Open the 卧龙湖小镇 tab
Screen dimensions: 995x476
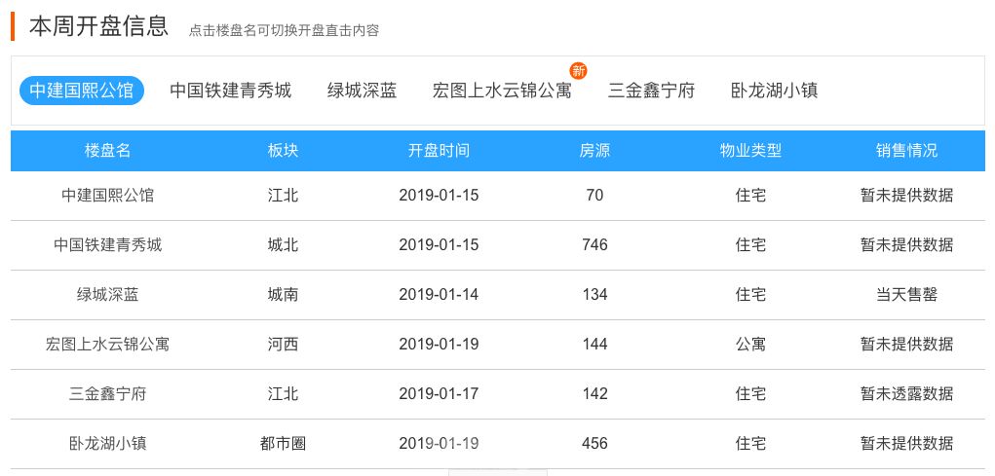point(774,91)
